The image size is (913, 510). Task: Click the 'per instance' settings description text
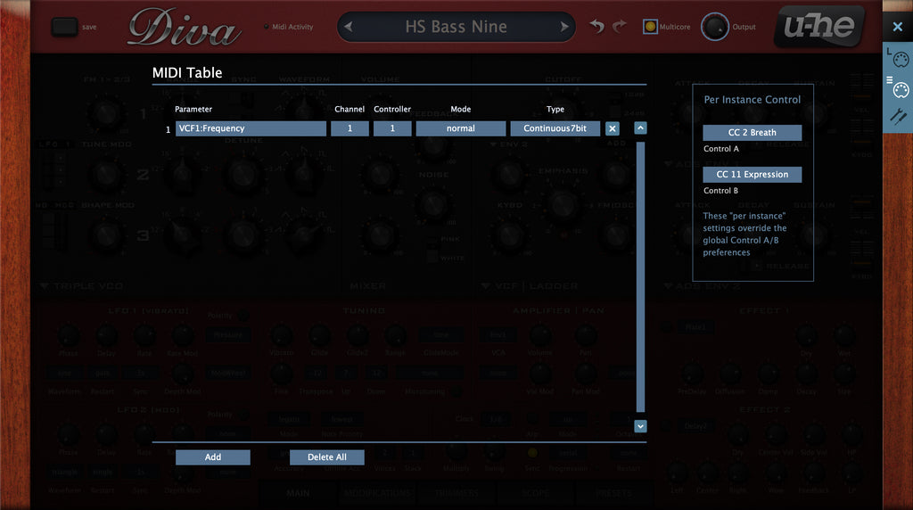[744, 234]
